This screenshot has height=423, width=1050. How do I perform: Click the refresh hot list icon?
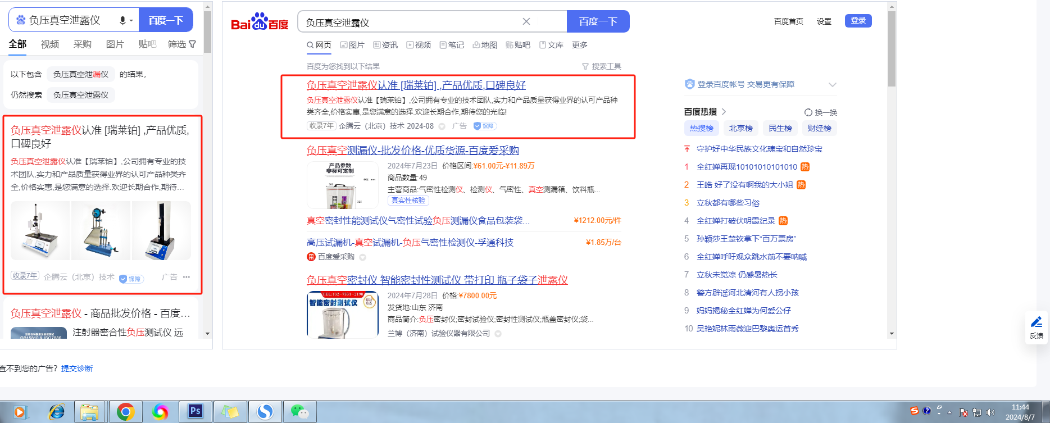tap(808, 112)
